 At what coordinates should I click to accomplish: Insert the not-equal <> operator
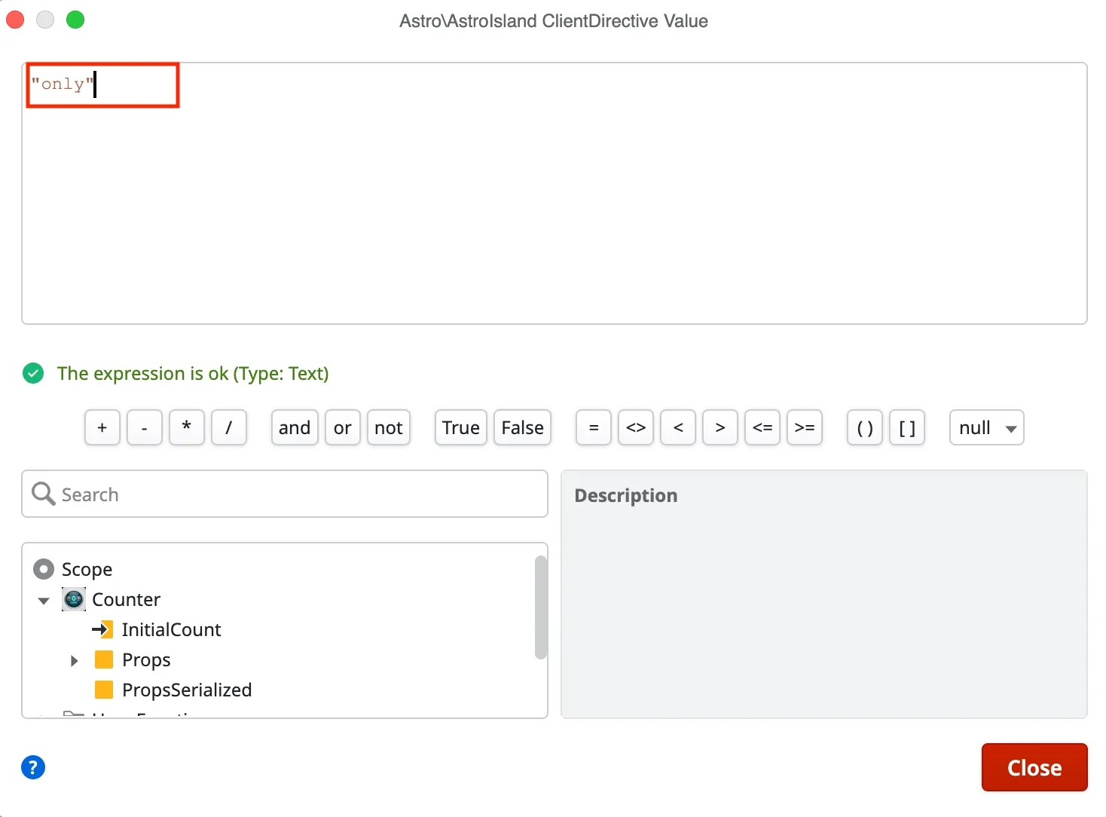point(635,427)
